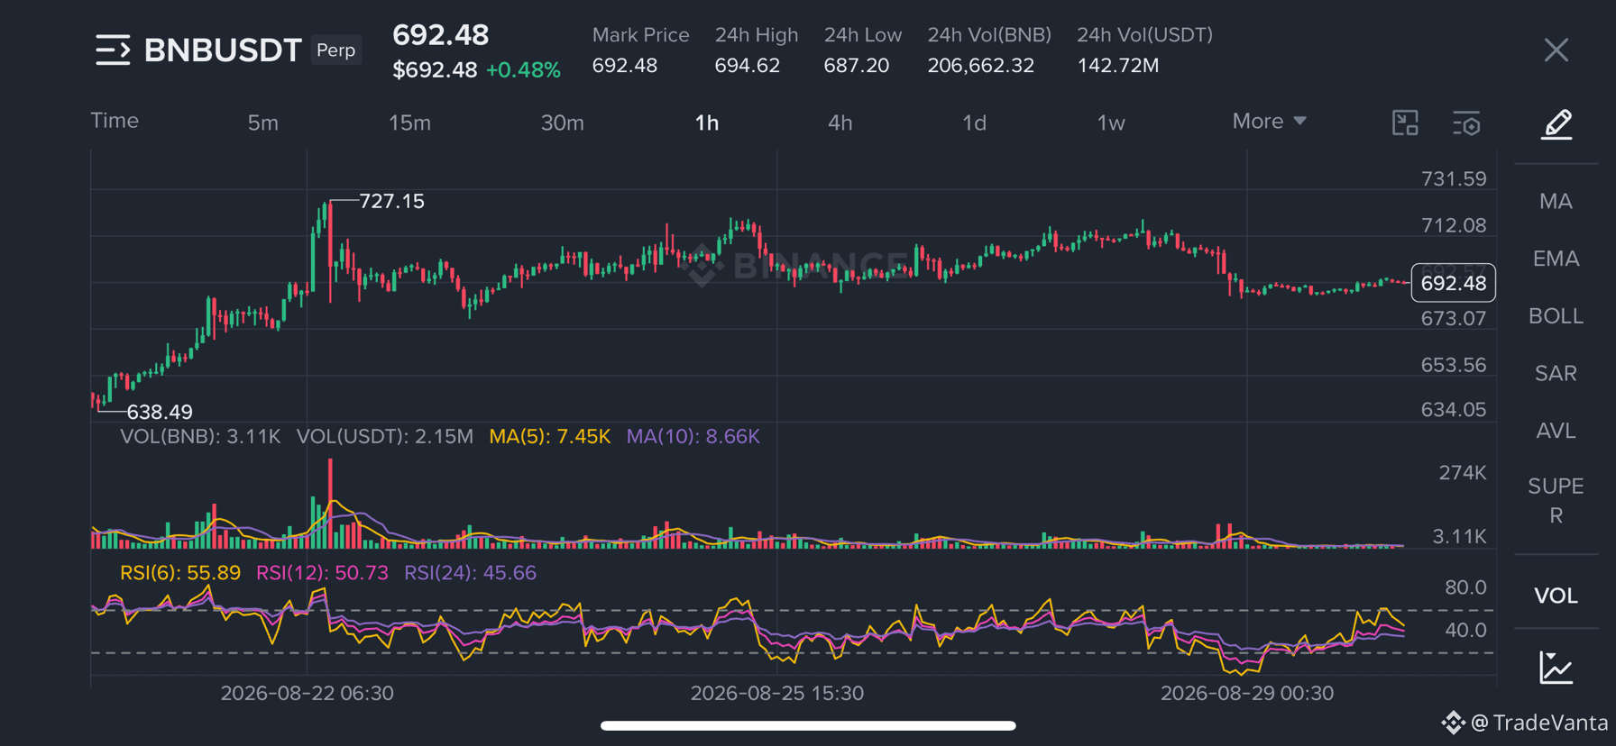
Task: Click the 638.49 low price marker
Action: (160, 412)
